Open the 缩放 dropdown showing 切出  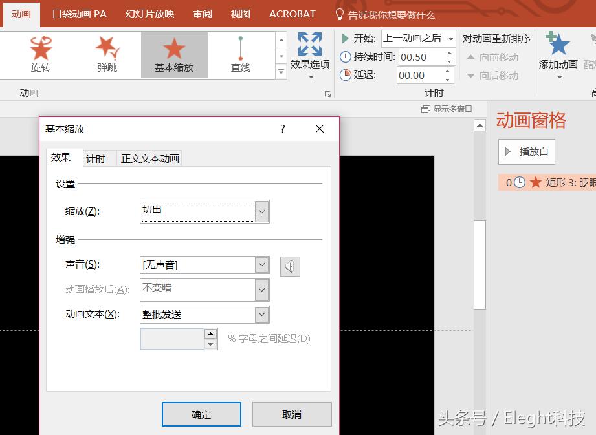pyautogui.click(x=261, y=211)
